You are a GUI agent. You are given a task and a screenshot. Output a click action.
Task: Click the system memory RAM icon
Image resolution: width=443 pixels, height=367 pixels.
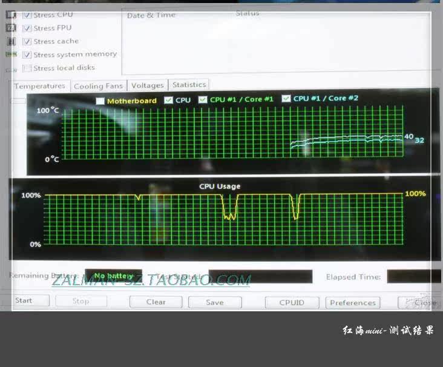(11, 55)
